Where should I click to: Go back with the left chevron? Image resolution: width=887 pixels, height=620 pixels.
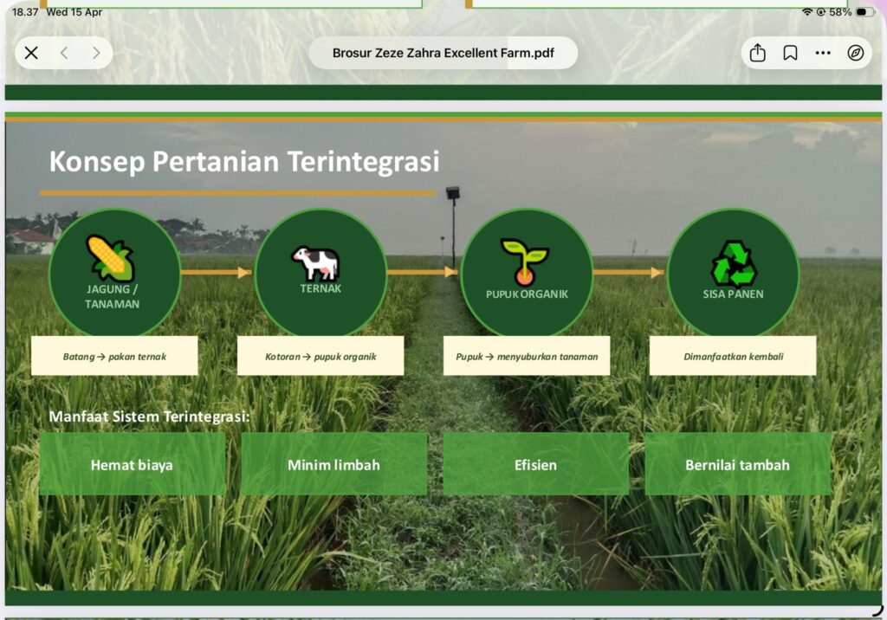tap(64, 53)
